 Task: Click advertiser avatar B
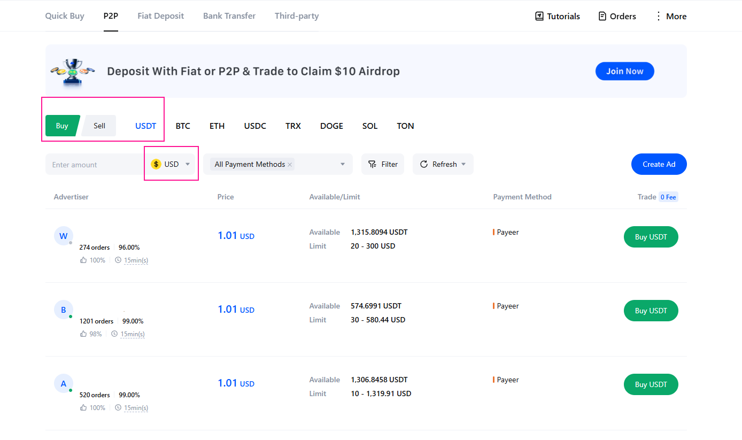click(63, 310)
